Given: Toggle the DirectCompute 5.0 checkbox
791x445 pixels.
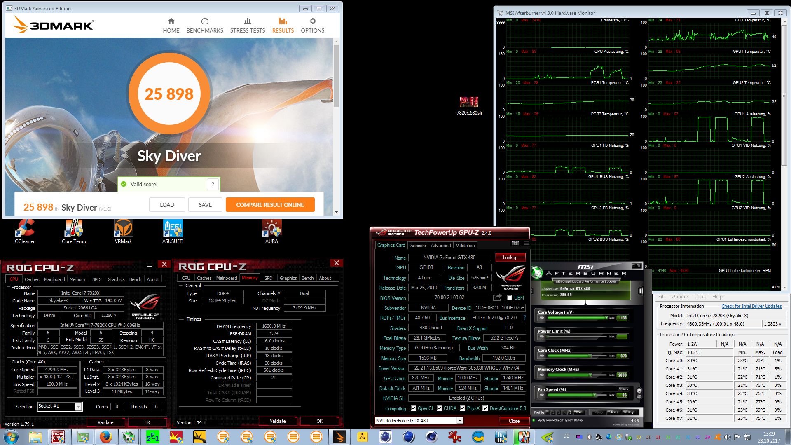Looking at the screenshot, I should [485, 408].
